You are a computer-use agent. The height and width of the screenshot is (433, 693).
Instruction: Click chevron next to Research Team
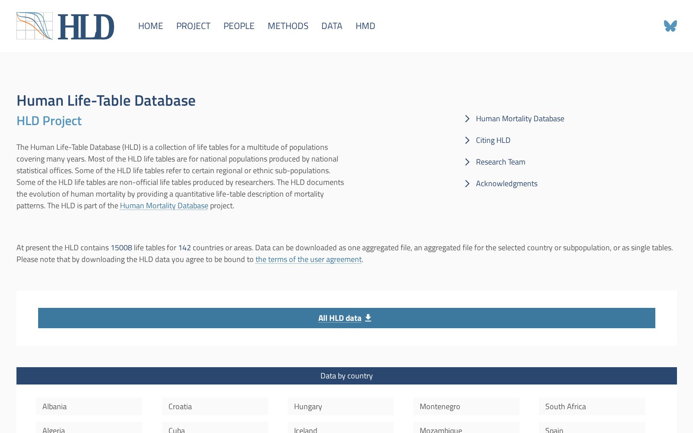(x=467, y=162)
